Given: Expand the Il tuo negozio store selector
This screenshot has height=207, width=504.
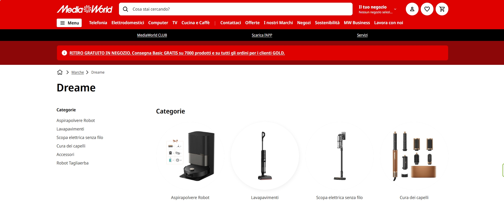Looking at the screenshot, I should pos(377,9).
